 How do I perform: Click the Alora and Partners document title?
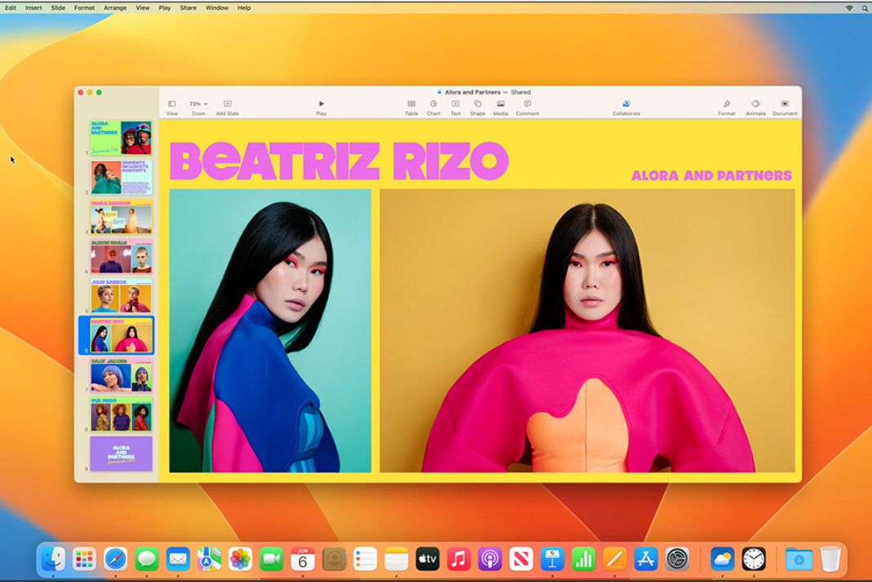coord(476,92)
